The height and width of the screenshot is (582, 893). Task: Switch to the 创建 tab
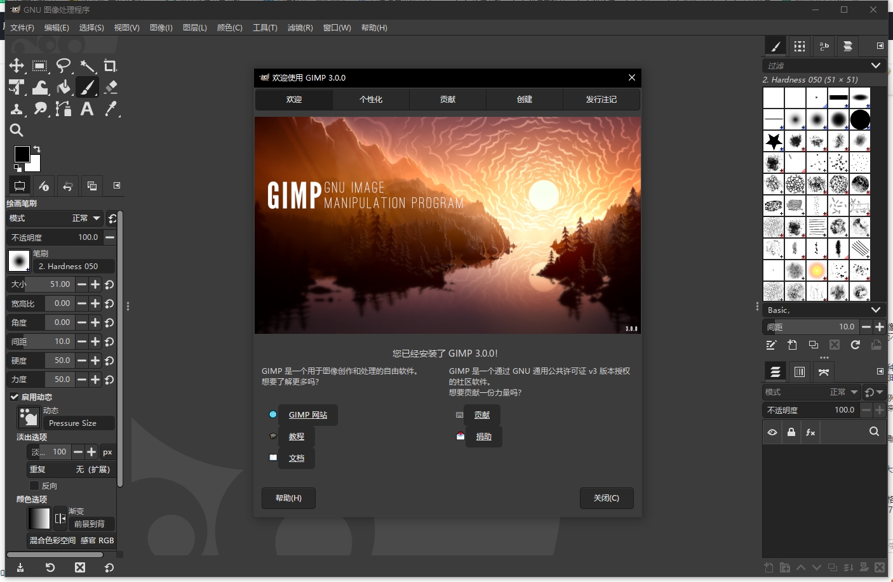525,100
